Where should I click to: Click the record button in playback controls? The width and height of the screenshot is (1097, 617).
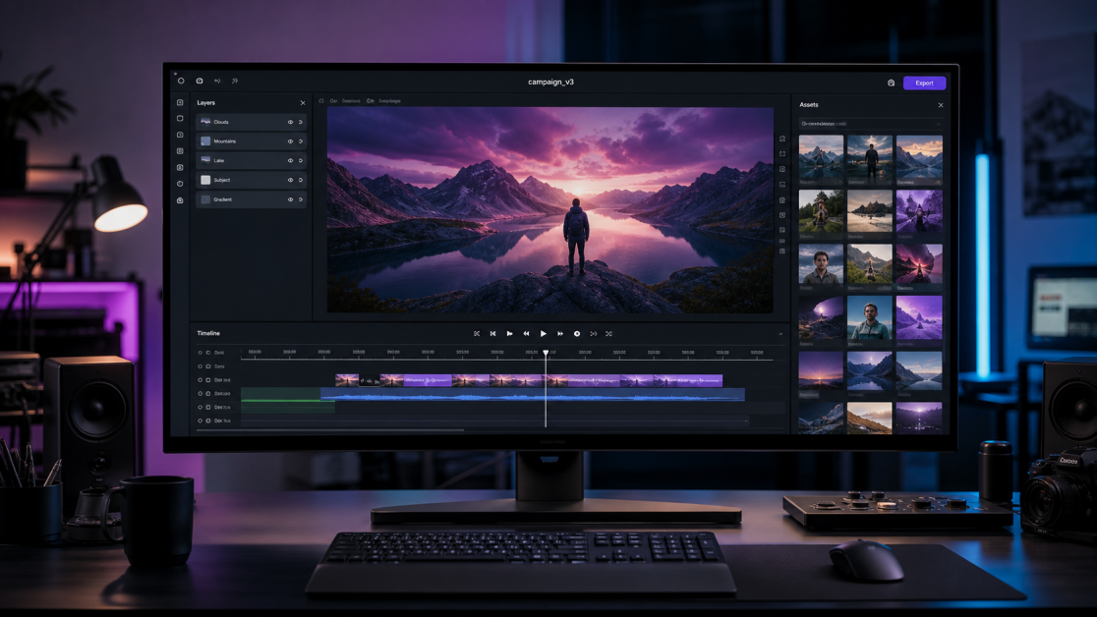577,334
